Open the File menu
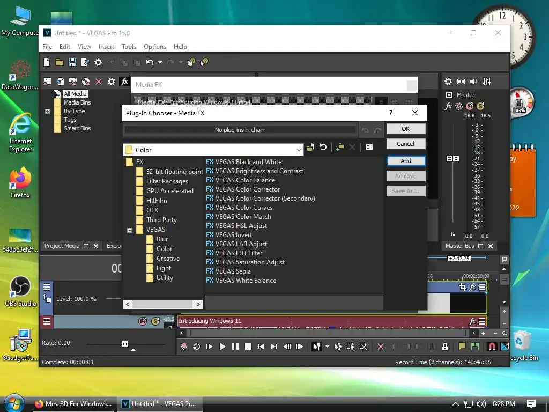549x412 pixels. (47, 47)
